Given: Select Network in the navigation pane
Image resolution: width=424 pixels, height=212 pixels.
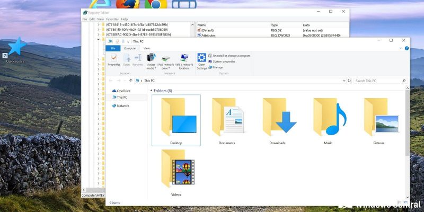Looking at the screenshot, I should point(122,105).
